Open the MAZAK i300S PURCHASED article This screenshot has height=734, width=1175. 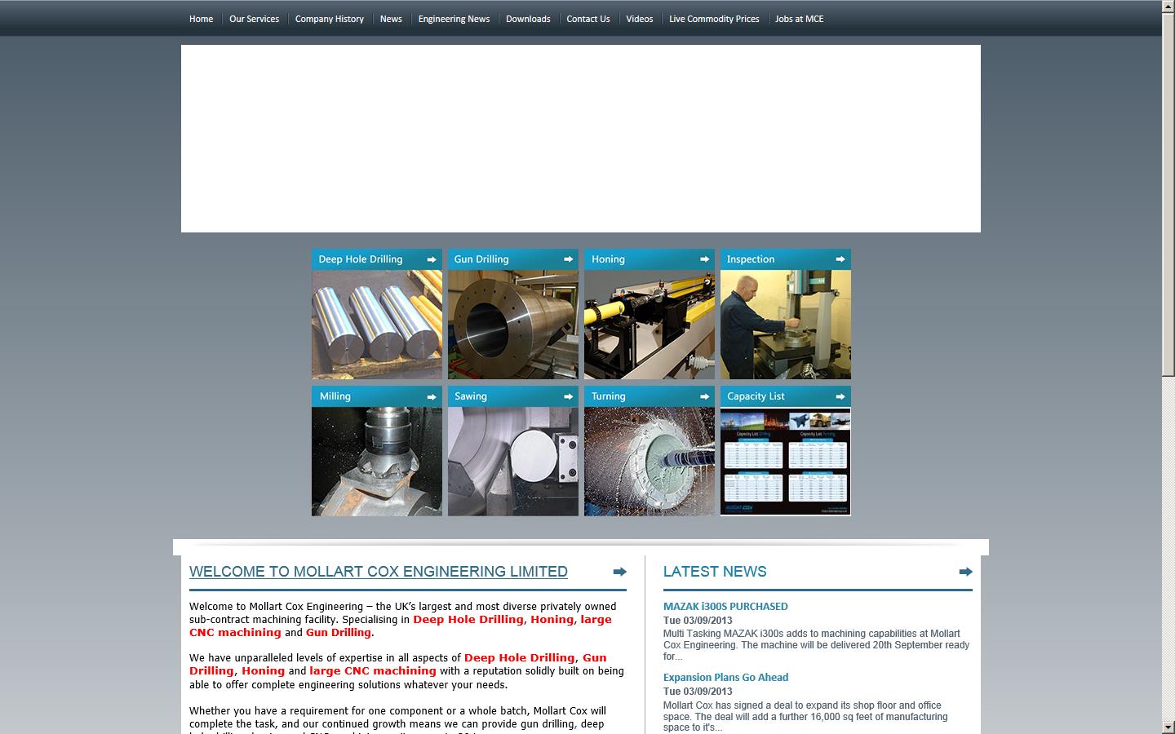coord(725,606)
